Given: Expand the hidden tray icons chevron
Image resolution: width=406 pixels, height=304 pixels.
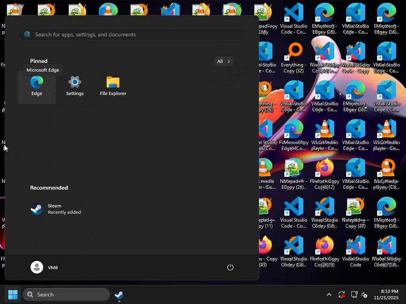Looking at the screenshot, I should coord(329,294).
